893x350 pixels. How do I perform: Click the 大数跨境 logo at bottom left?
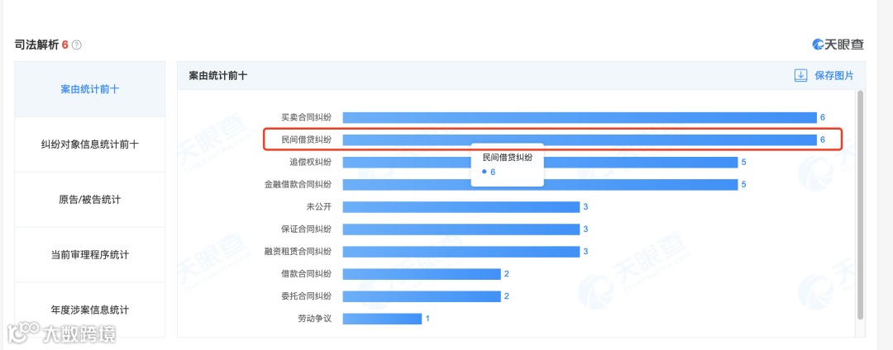coord(61,333)
